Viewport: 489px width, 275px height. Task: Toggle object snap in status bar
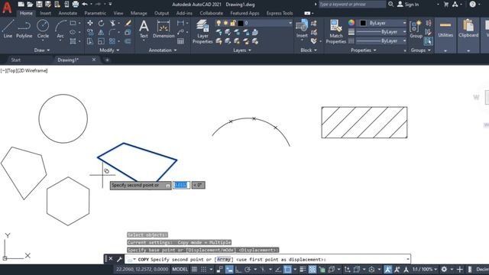click(x=287, y=270)
